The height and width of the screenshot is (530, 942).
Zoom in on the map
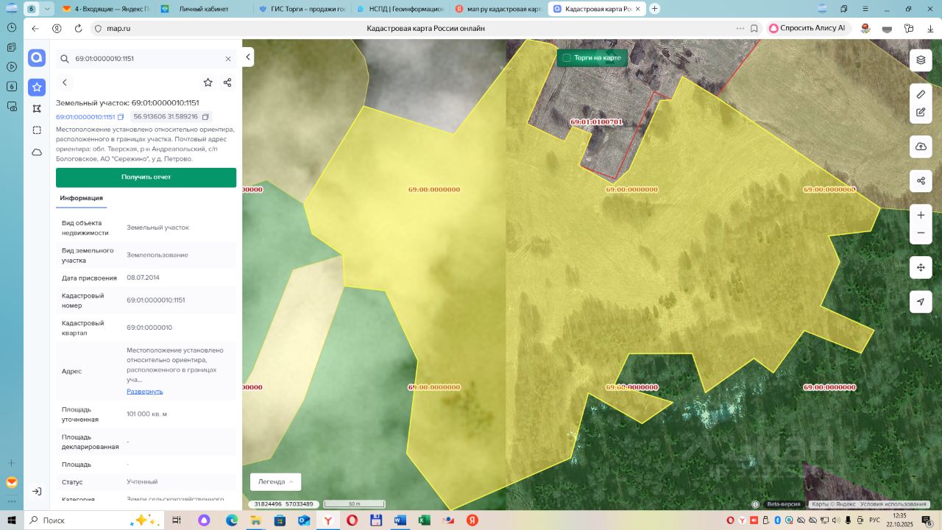click(x=921, y=215)
